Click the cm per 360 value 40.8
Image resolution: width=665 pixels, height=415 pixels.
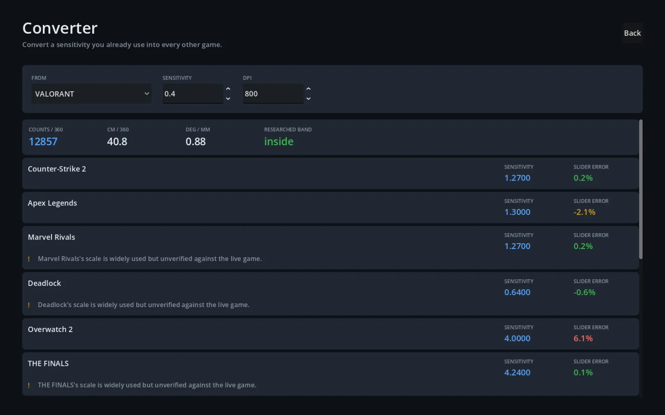click(117, 142)
